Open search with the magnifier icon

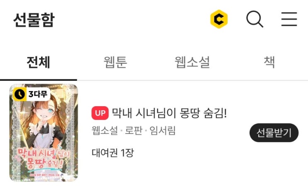pyautogui.click(x=255, y=19)
